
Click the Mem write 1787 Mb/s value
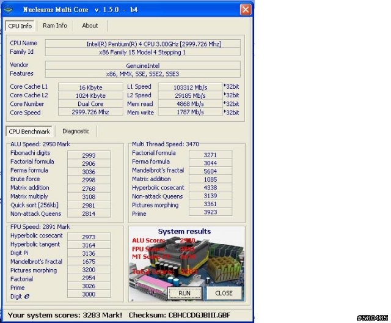tap(191, 112)
